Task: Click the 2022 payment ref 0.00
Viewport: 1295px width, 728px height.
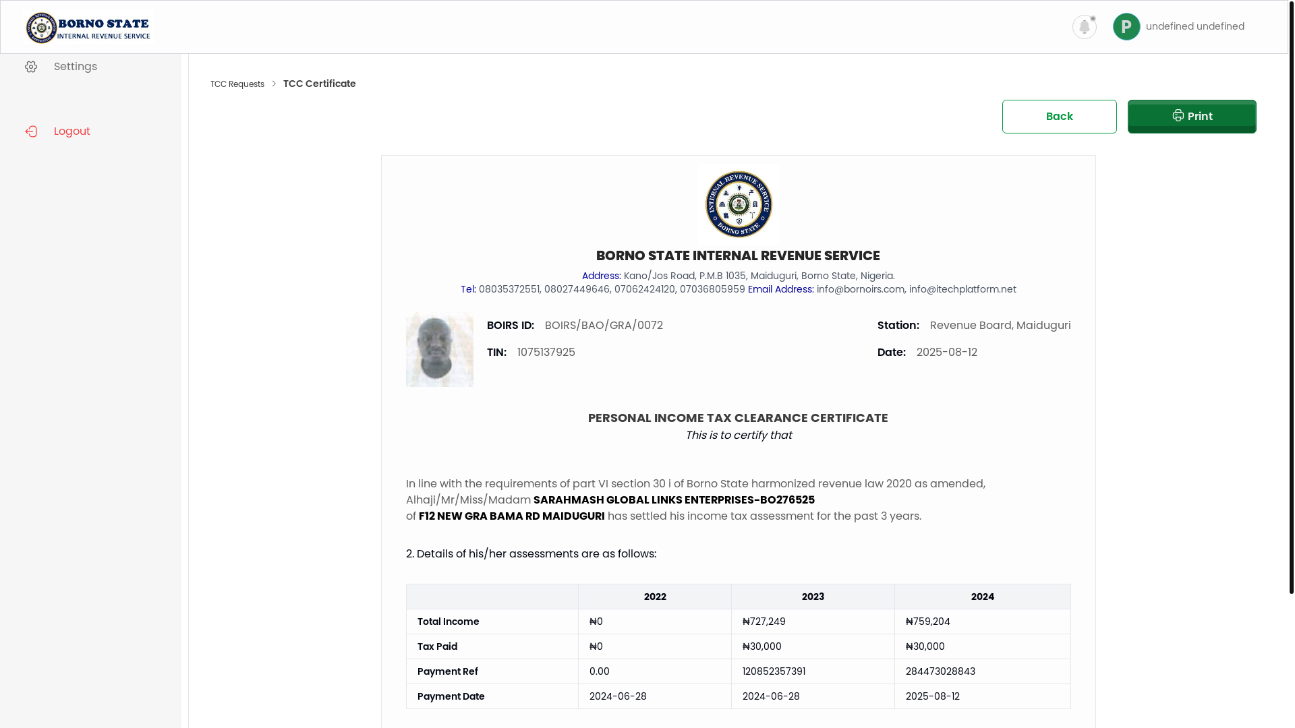Action: (x=599, y=671)
